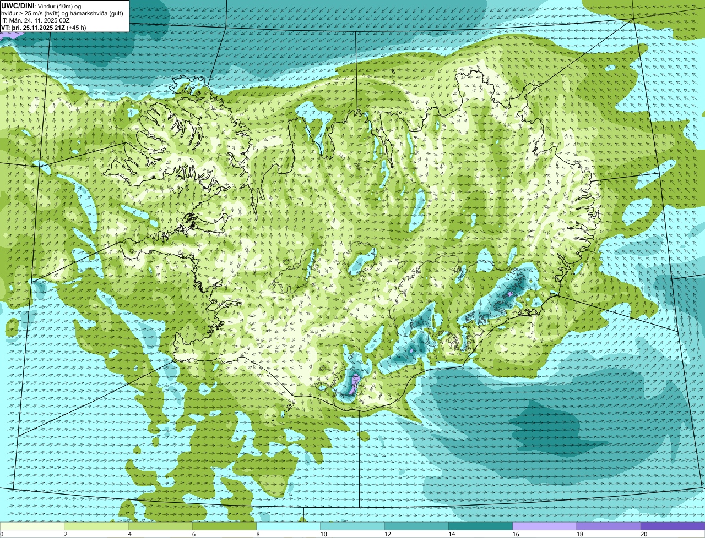Screen dimensions: 705x538
Task: Click the light cyan 8–10 m/s legend swatch
Action: [289, 526]
